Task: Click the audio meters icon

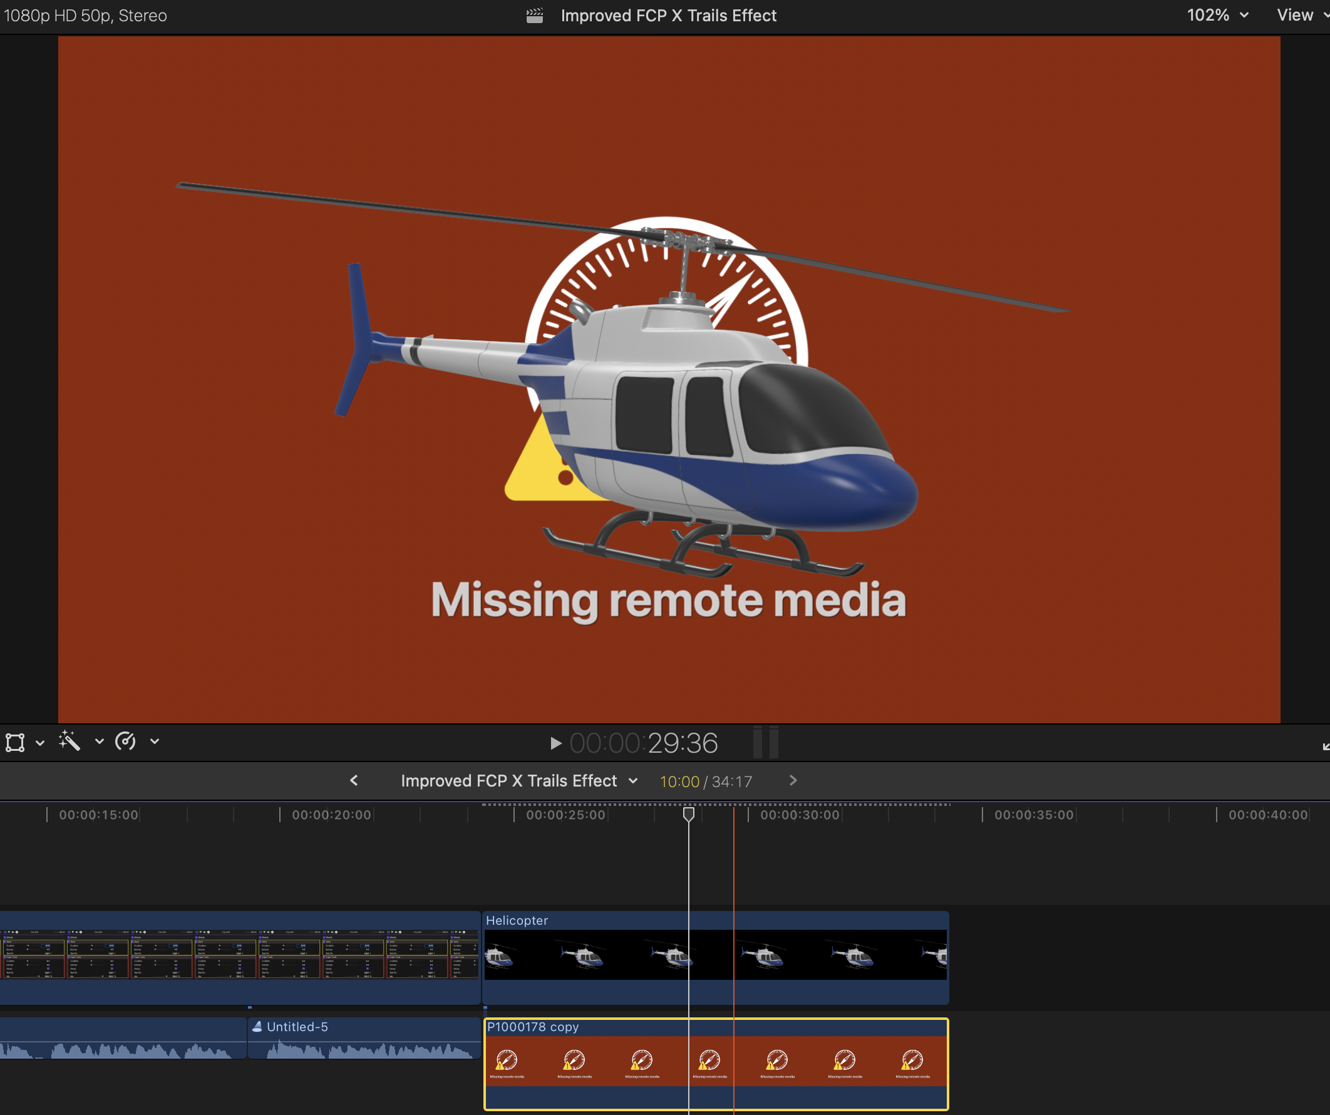Action: point(765,742)
